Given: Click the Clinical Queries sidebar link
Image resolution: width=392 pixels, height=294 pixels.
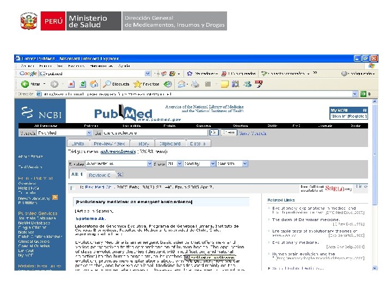Looking at the screenshot, I should coord(34,242).
